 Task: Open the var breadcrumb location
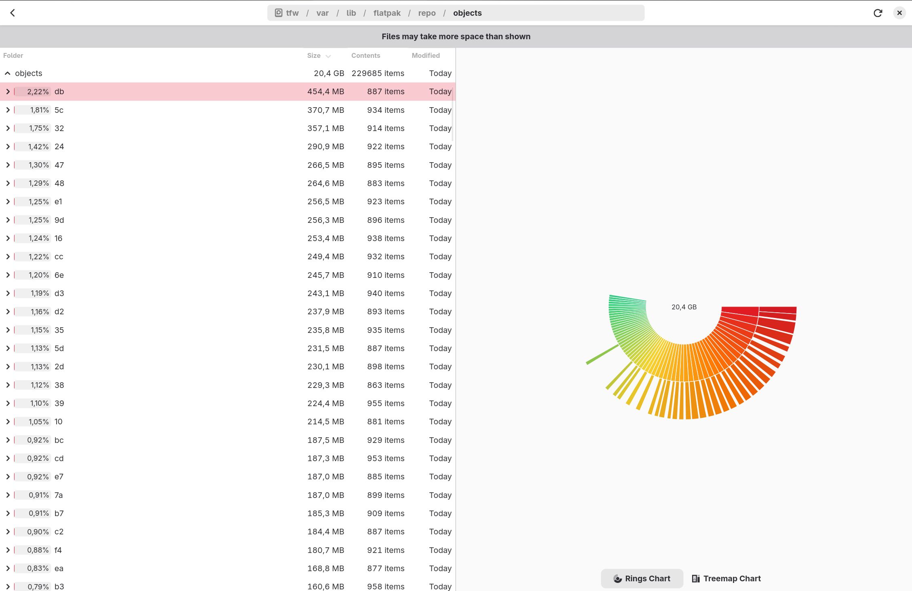(322, 13)
